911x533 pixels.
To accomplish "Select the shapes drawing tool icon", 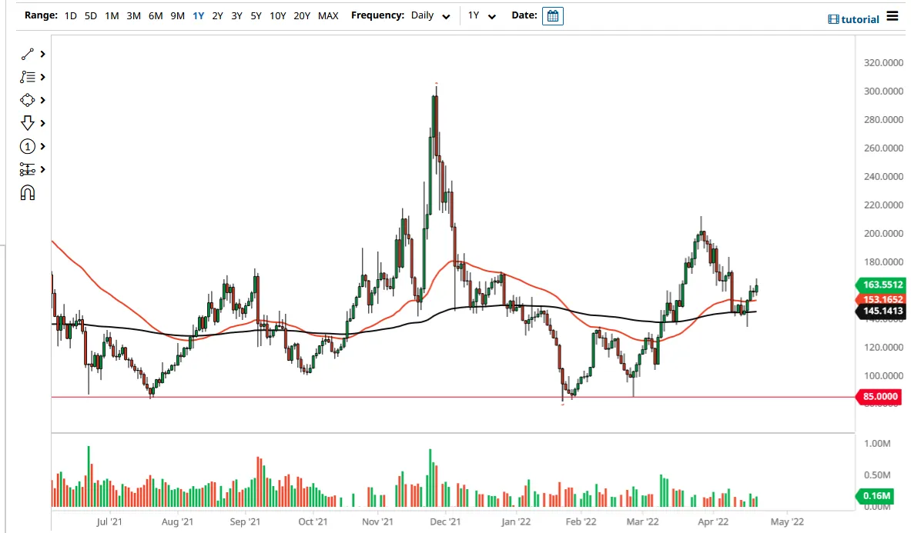I will pyautogui.click(x=27, y=100).
